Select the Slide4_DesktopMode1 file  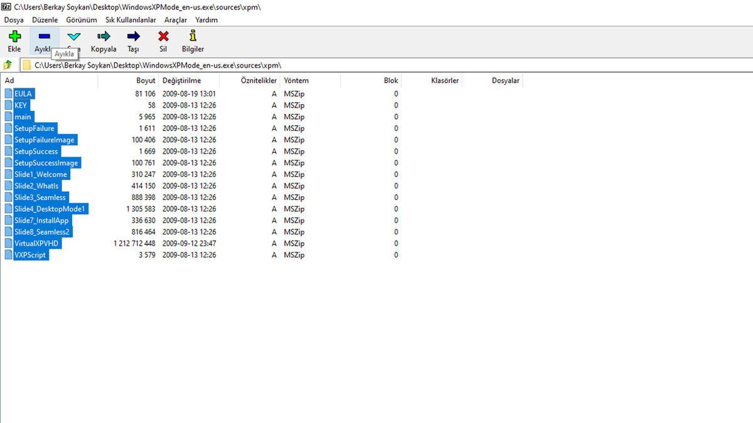point(50,209)
